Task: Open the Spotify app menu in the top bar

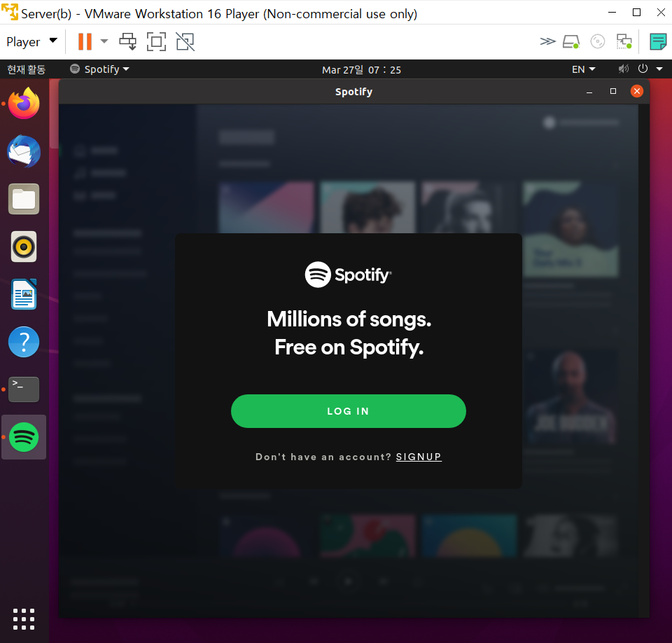Action: tap(99, 69)
